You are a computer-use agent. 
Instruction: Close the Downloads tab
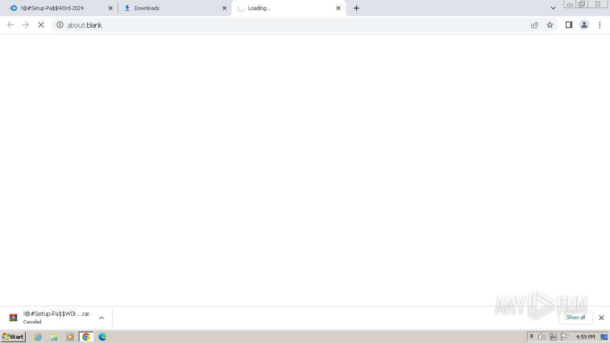point(224,8)
